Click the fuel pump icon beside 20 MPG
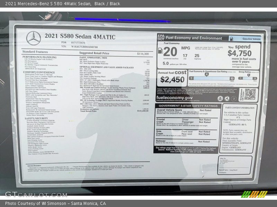The image size is (277, 207). tap(160, 51)
